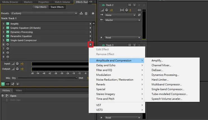208x120 pixels.
Task: Switch to the Markers tab
Action: 28,2
